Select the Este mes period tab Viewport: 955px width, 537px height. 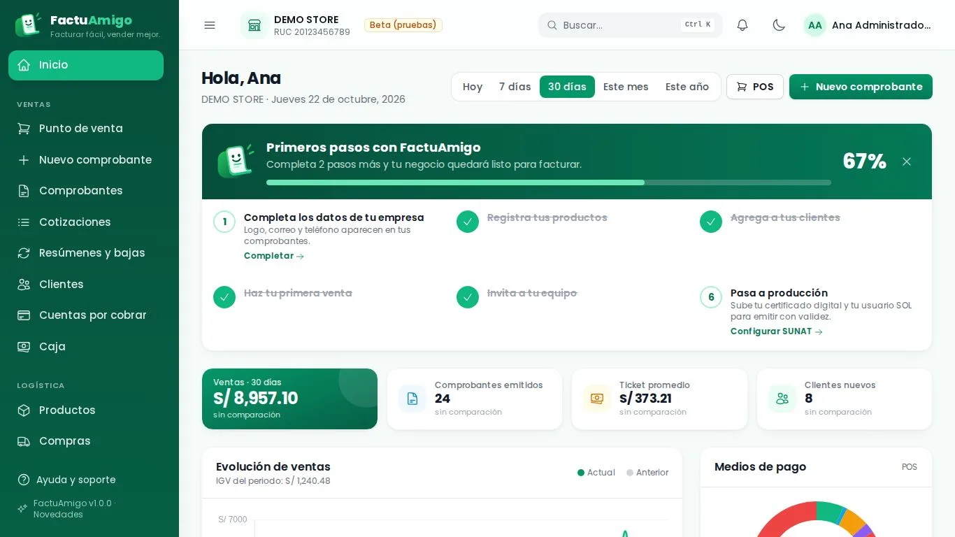click(x=626, y=87)
